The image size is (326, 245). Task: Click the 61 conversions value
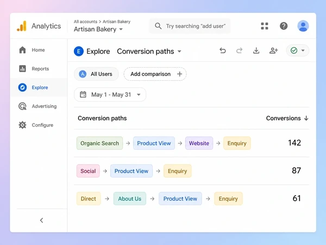click(297, 198)
